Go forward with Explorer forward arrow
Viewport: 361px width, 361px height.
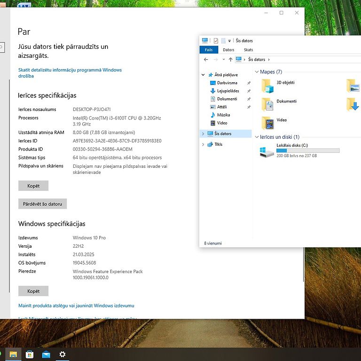[216, 60]
